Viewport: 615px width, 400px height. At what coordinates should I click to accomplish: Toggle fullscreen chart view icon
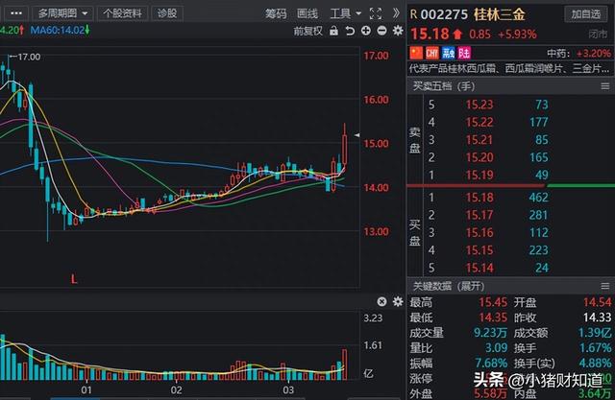[376, 13]
